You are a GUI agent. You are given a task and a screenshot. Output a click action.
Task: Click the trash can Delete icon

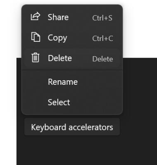coord(36,57)
